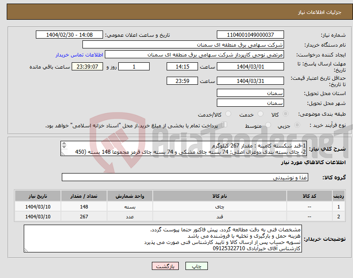Screen dimensions: 353x278
Task: Click the delivery city field سمنان
Action: pyautogui.click(x=250, y=103)
